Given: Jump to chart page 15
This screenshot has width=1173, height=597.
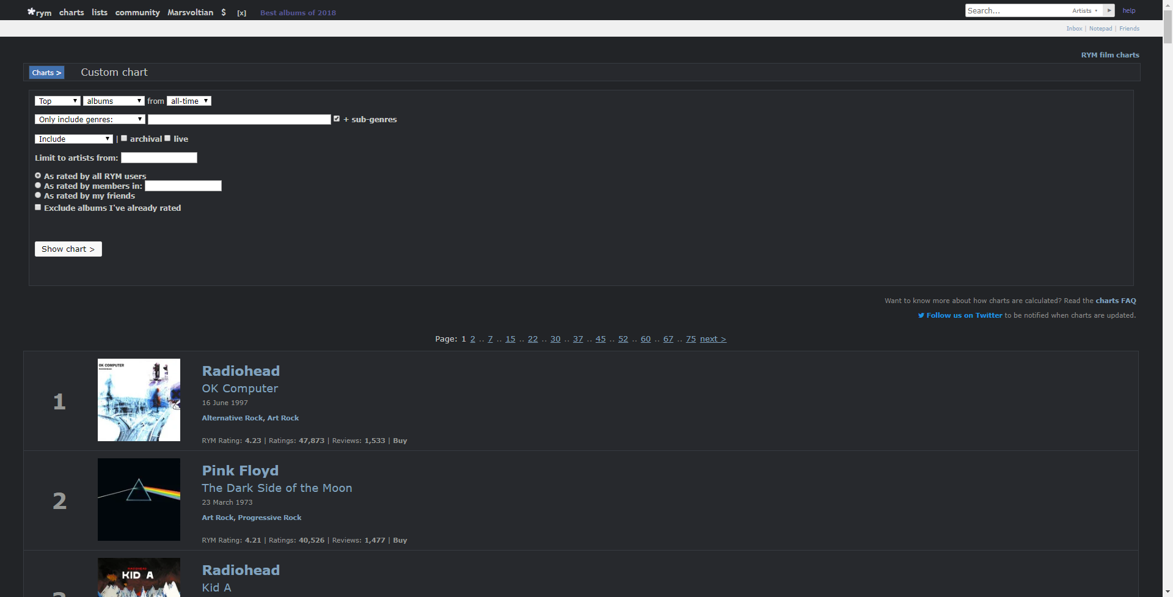Looking at the screenshot, I should pos(510,339).
